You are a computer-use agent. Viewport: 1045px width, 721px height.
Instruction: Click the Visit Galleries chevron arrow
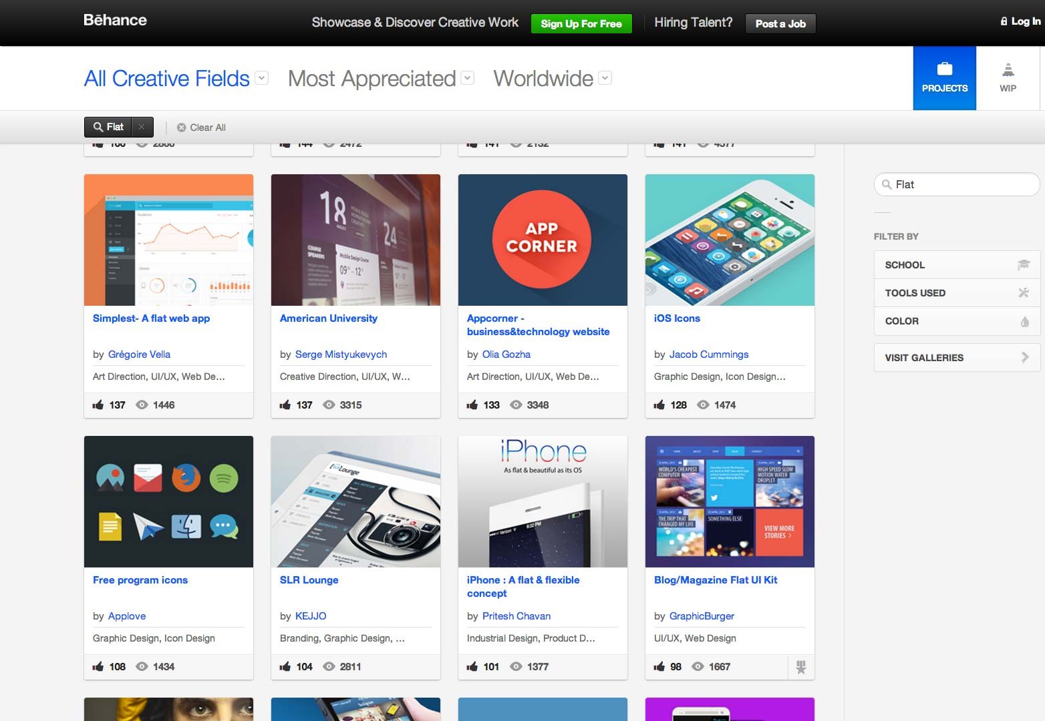coord(1025,357)
